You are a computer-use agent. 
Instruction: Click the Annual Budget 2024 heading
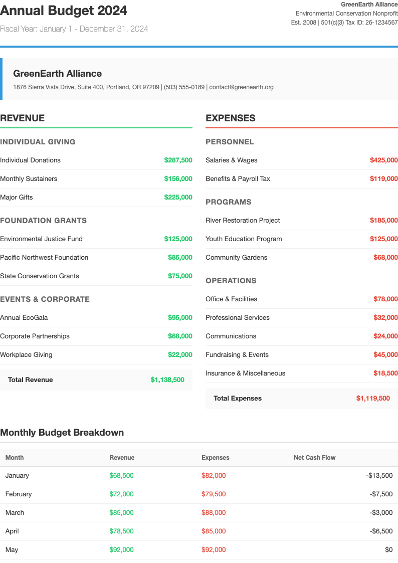(x=64, y=11)
